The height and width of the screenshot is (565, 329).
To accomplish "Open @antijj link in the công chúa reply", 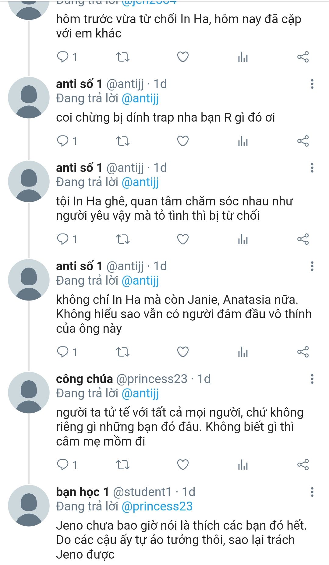I will coord(140,394).
